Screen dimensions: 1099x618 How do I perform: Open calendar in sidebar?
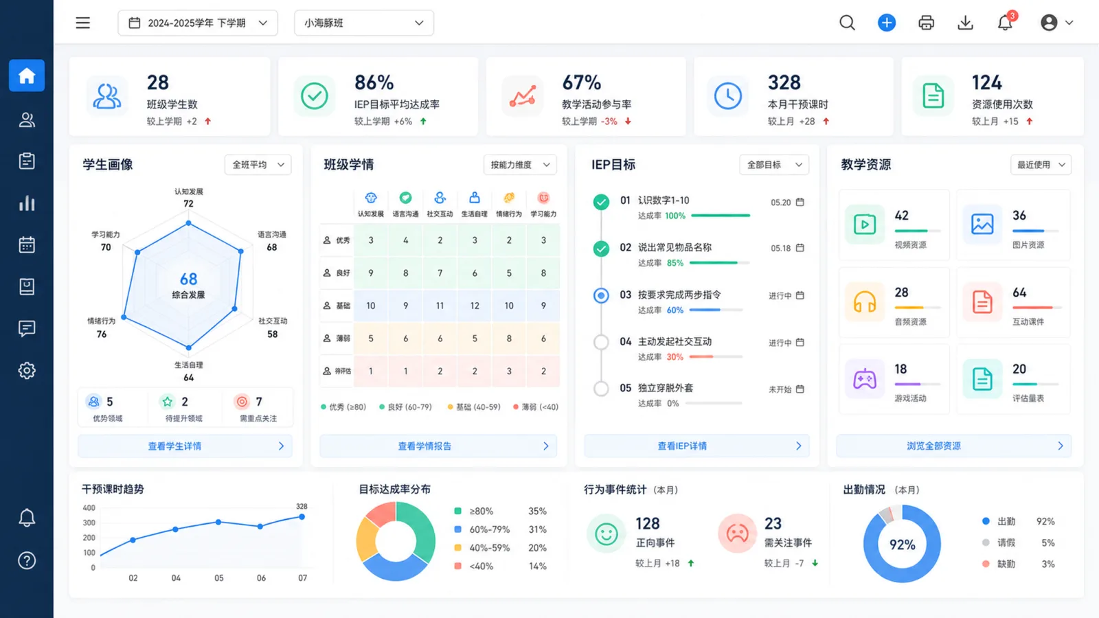tap(27, 244)
